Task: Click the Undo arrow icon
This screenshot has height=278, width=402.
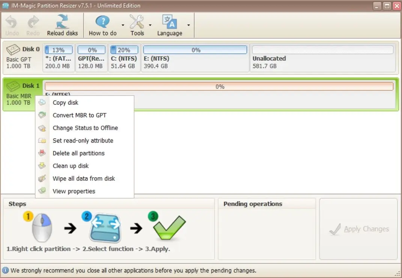Action: (12, 22)
